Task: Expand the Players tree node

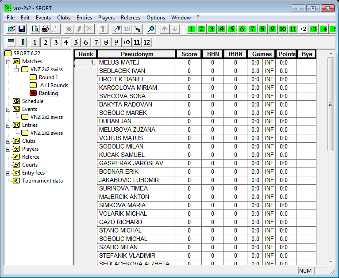Action: coord(8,149)
